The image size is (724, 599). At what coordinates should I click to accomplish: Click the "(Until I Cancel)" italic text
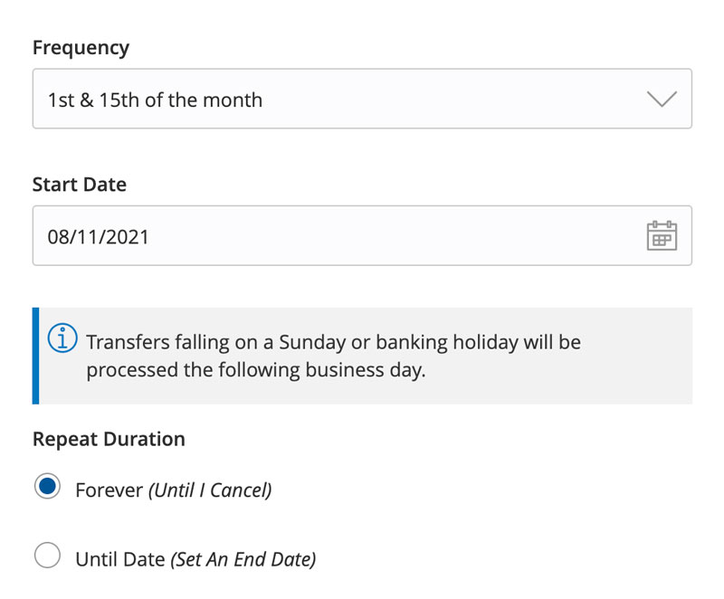click(210, 490)
